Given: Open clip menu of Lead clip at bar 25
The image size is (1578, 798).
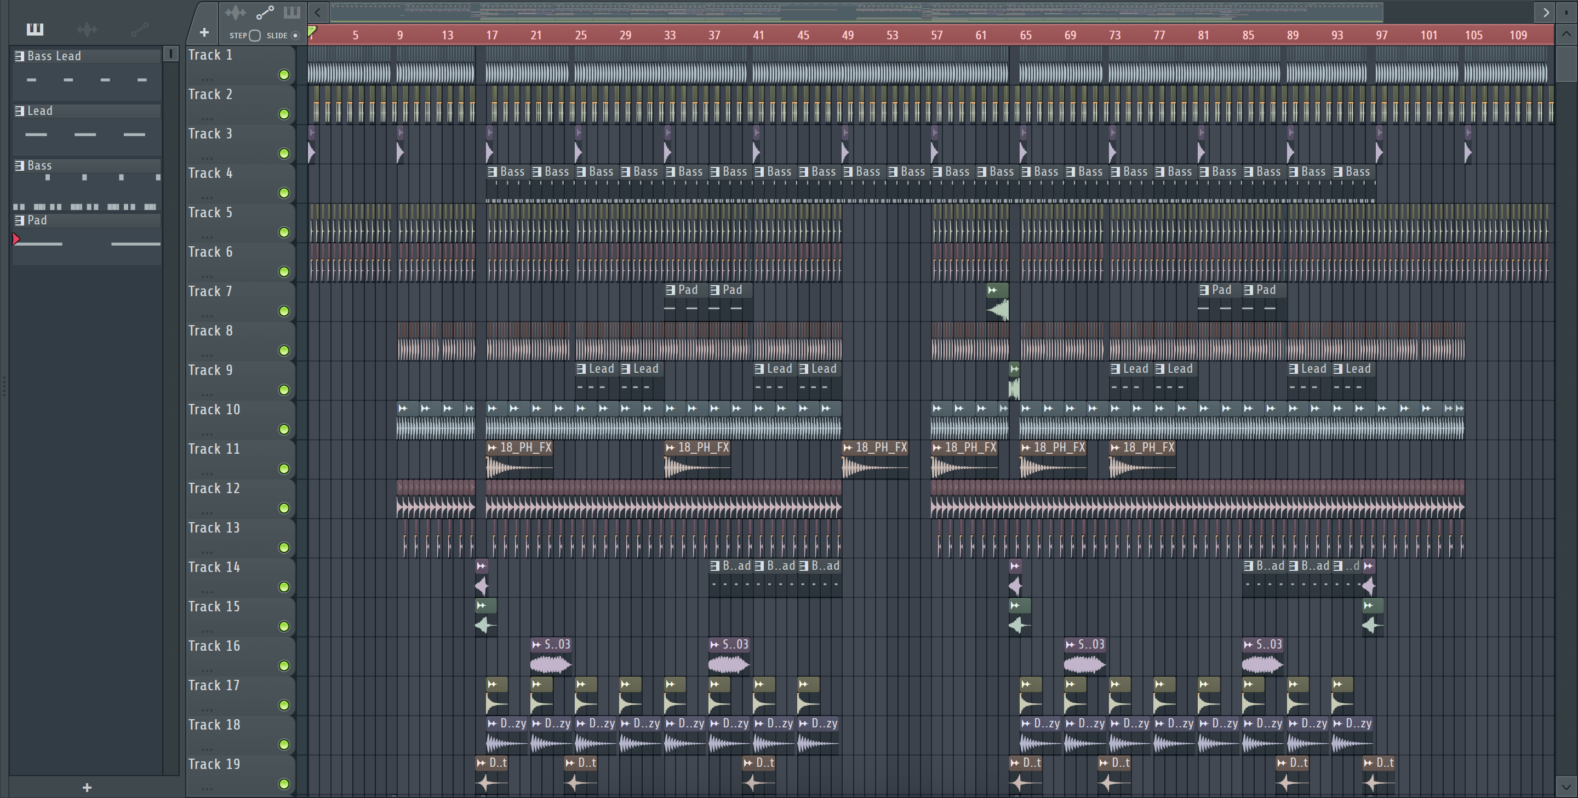Looking at the screenshot, I should pos(581,369).
